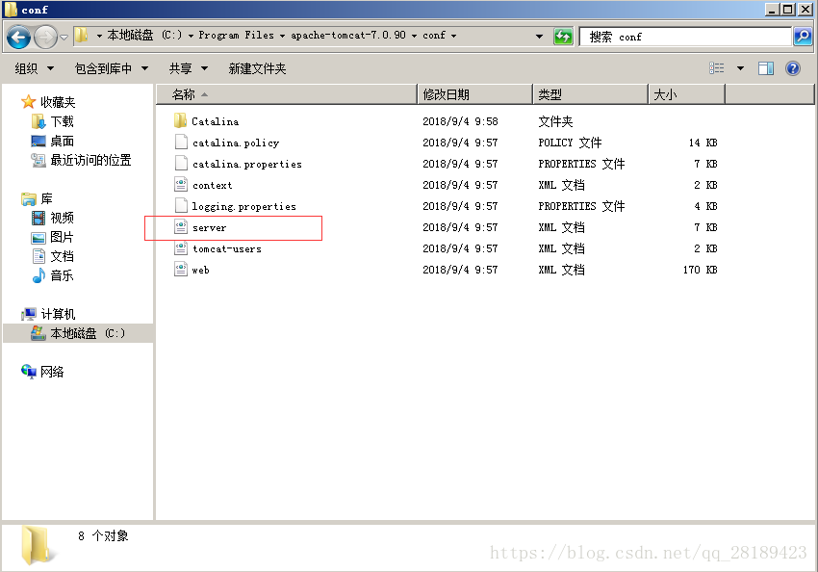The image size is (818, 572).
Task: Click the server file name
Action: (209, 227)
